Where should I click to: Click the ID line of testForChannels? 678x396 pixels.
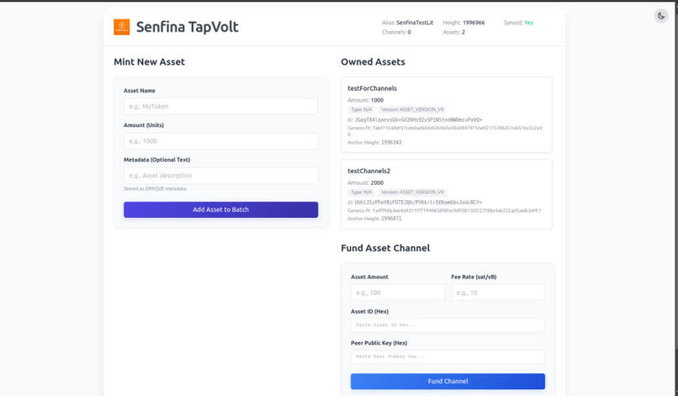(415, 119)
